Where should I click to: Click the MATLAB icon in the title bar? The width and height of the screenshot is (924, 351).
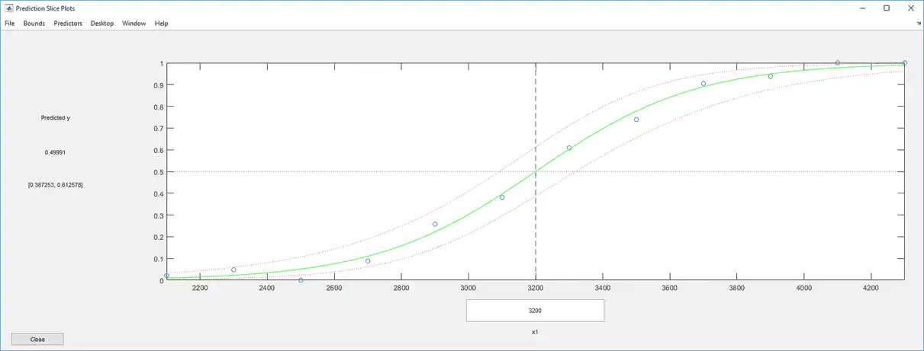tap(8, 8)
